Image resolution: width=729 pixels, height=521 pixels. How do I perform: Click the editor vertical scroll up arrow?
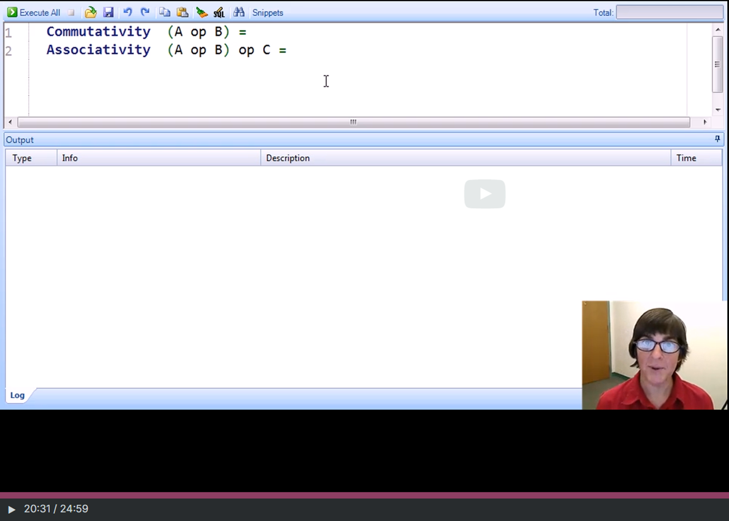(718, 30)
